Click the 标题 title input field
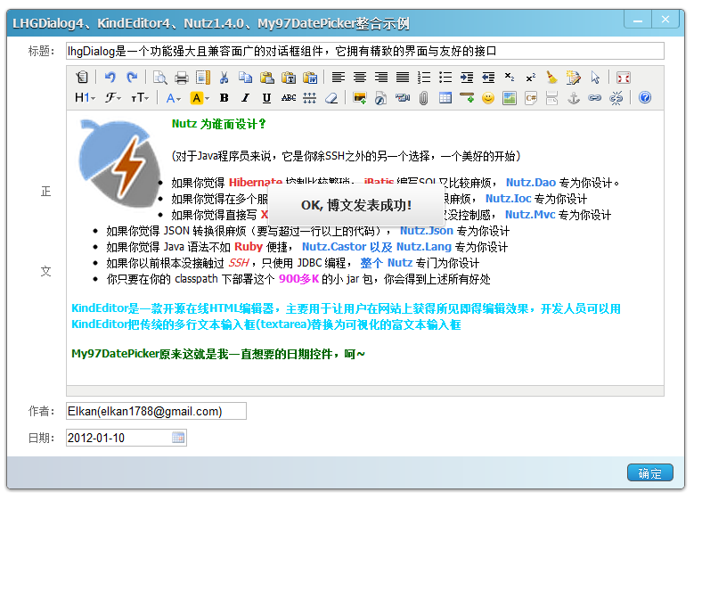Screen dimensions: 702x599 tap(365, 51)
